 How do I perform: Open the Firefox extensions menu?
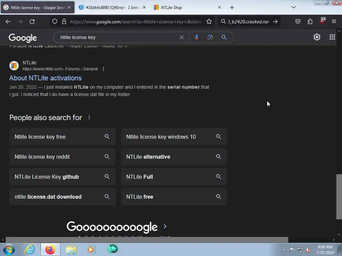310,21
